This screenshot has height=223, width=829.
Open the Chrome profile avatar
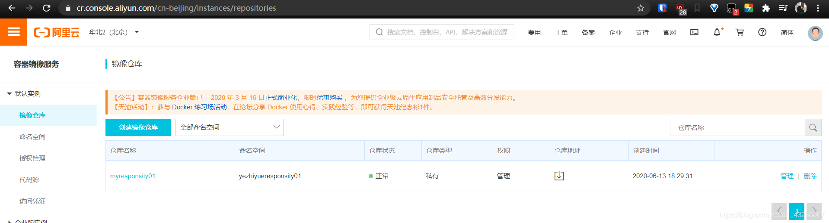[x=800, y=8]
